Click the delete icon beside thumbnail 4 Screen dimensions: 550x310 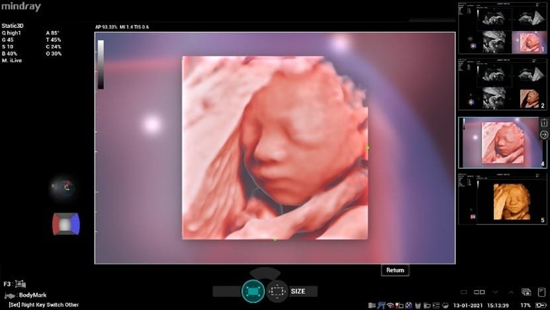[x=544, y=123]
